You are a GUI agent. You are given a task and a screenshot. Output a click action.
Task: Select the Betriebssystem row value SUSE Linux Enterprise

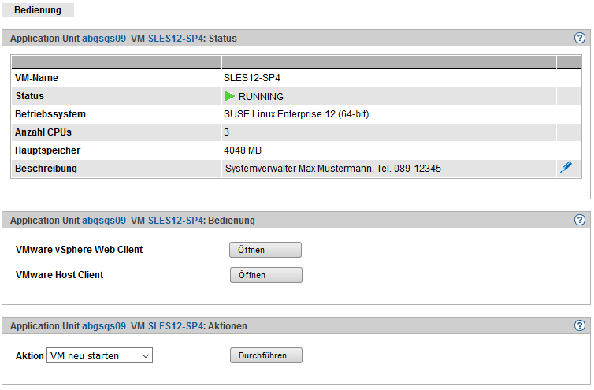tap(296, 114)
